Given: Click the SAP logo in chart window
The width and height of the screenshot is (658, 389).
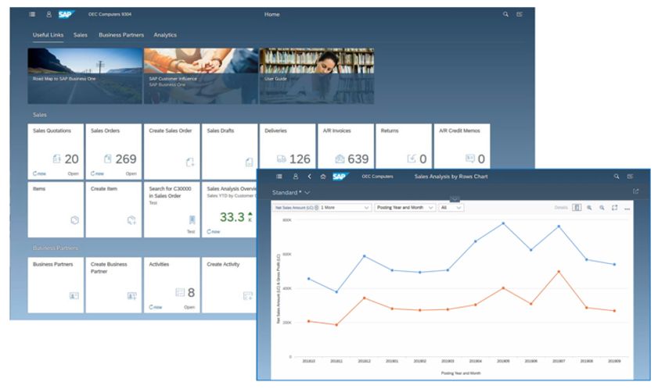Looking at the screenshot, I should (x=340, y=177).
